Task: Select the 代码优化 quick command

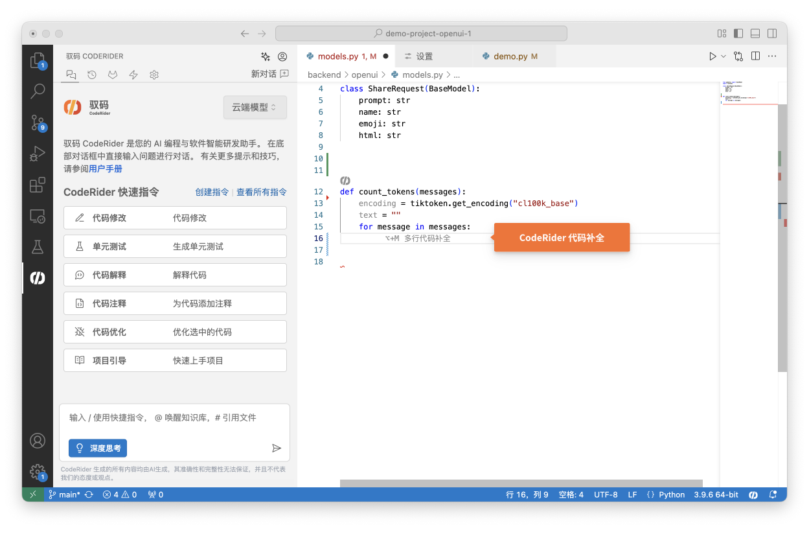Action: (x=175, y=332)
